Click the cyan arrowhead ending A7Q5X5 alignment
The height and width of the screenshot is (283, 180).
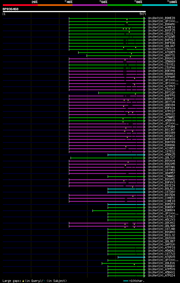pyautogui.click(x=145, y=257)
